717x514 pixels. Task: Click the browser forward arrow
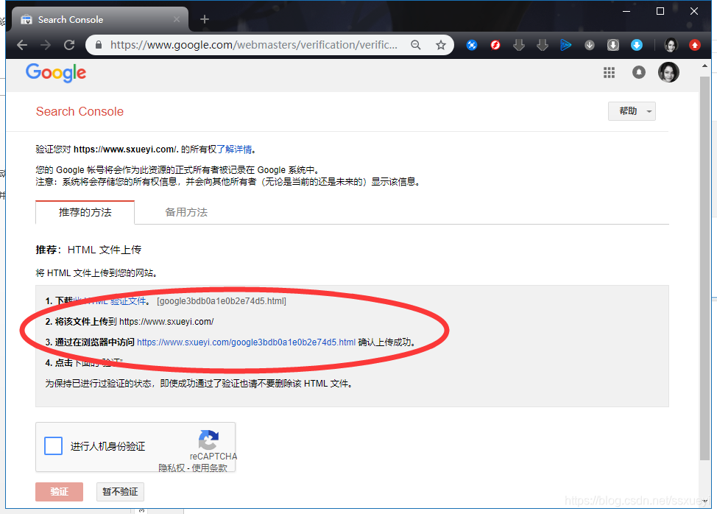tap(46, 45)
